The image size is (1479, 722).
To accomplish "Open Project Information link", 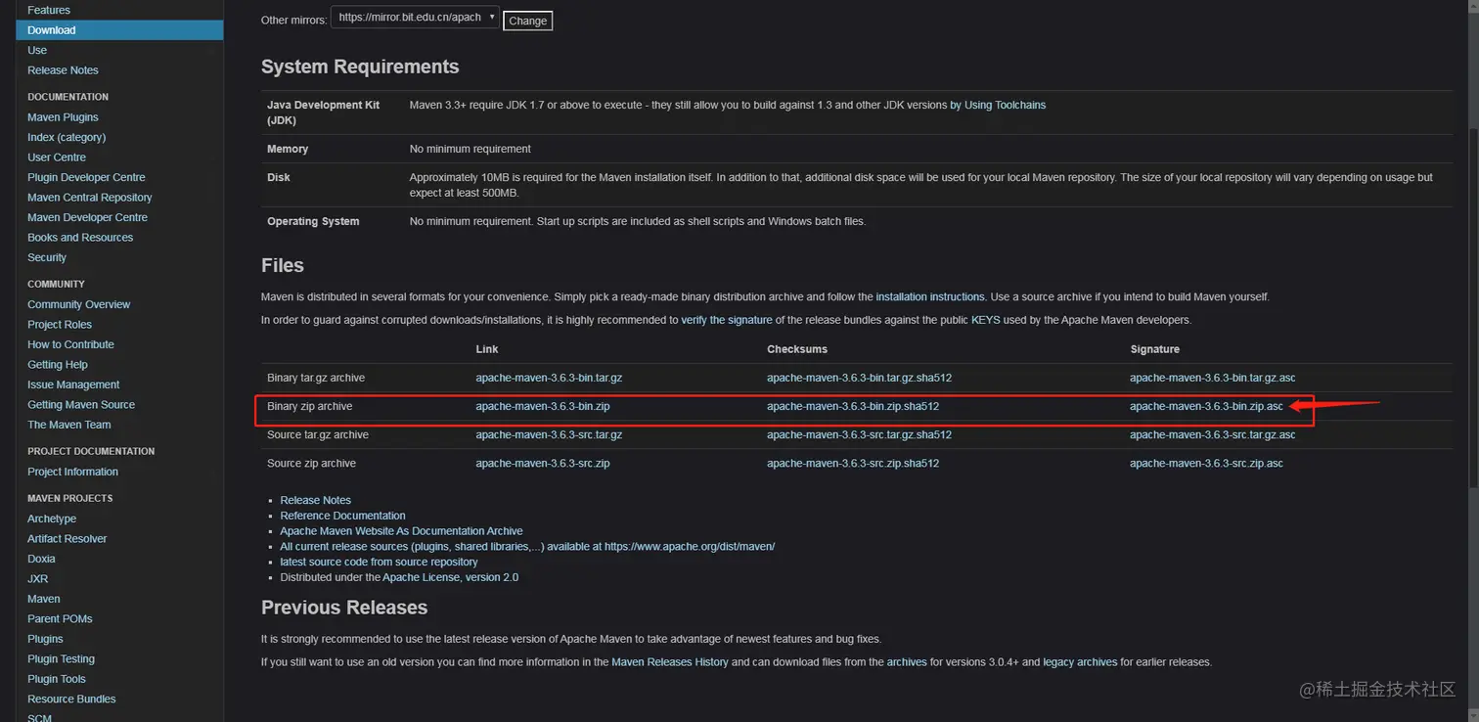I will coord(72,472).
